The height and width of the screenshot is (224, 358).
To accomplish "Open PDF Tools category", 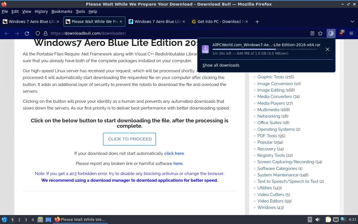I will pos(267,136).
